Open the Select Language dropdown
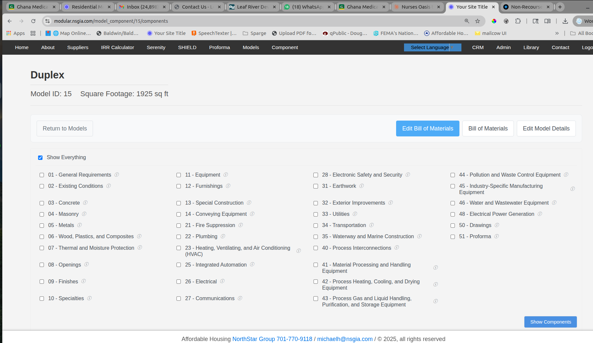 [432, 47]
